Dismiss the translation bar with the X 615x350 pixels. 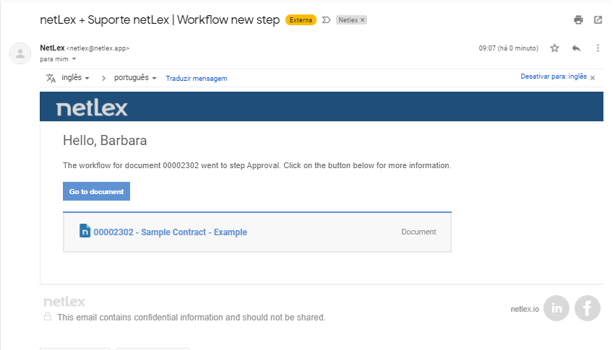[593, 77]
